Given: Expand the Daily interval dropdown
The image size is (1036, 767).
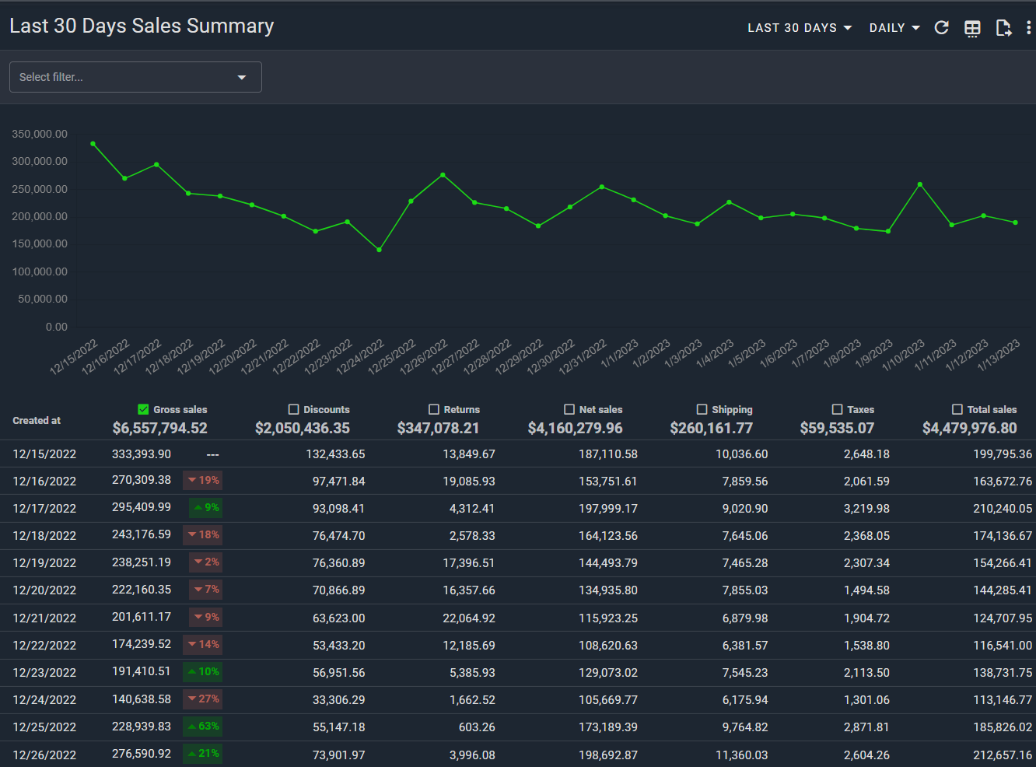Looking at the screenshot, I should coord(894,28).
